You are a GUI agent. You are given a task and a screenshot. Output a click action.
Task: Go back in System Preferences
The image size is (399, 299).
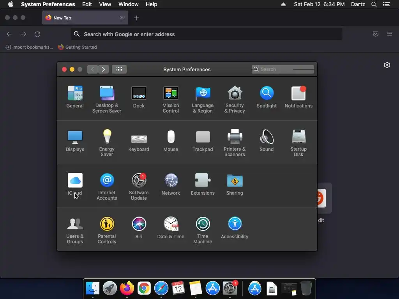tap(92, 69)
